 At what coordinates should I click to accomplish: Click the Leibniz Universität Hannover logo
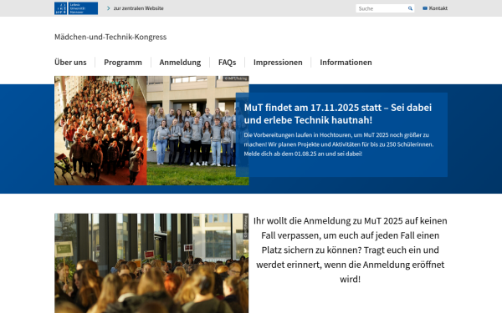[x=76, y=8]
